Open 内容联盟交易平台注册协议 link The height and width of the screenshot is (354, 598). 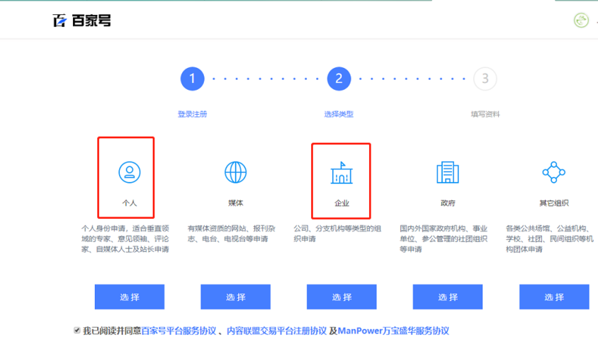pyautogui.click(x=276, y=331)
